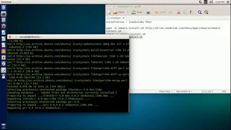The width and height of the screenshot is (231, 130).
Task: Open the Amazon launcher icon
Action: click(x=4, y=57)
